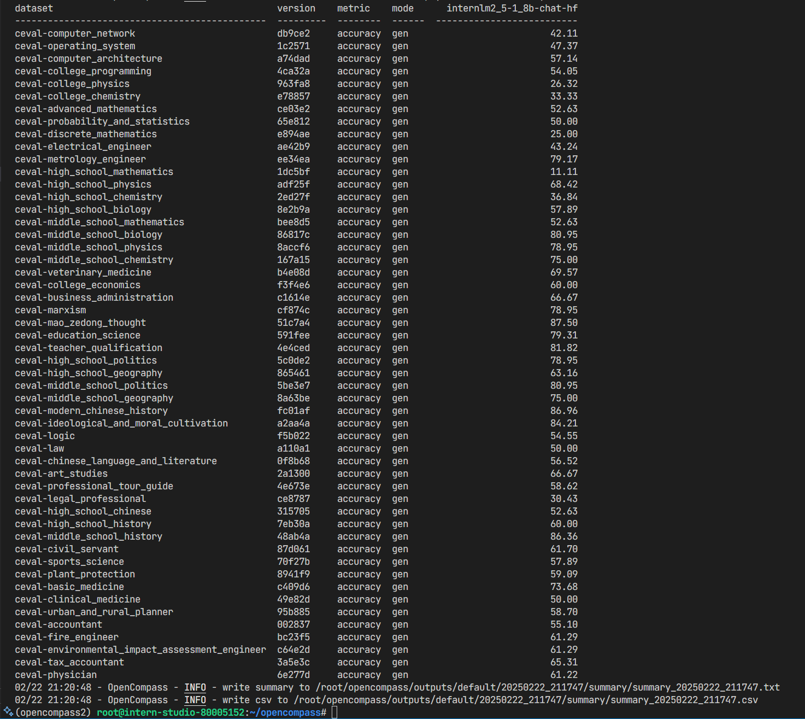
Task: Click 'ceval-electrical_engineer' dataset name
Action: click(x=83, y=147)
